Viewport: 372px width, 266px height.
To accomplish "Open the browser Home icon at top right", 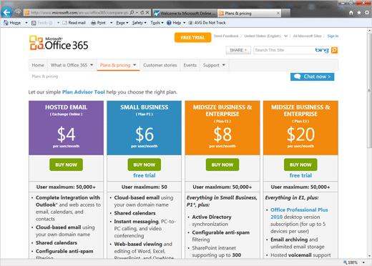I will pyautogui.click(x=351, y=13).
